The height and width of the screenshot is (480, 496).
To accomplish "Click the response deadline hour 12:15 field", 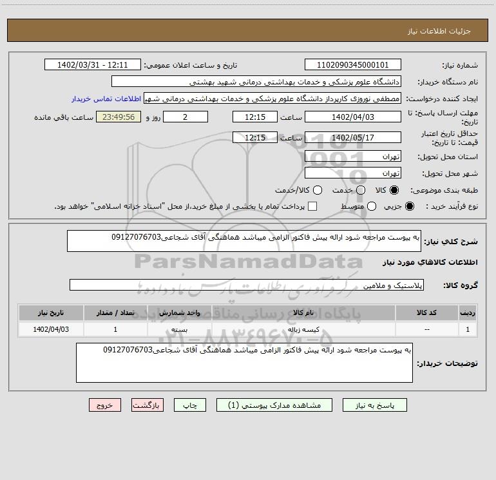I will tap(255, 117).
